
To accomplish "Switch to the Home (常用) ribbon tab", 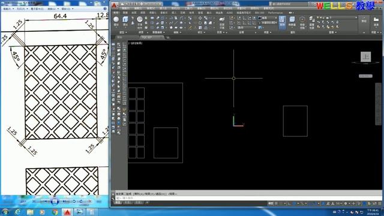I will tap(115, 13).
